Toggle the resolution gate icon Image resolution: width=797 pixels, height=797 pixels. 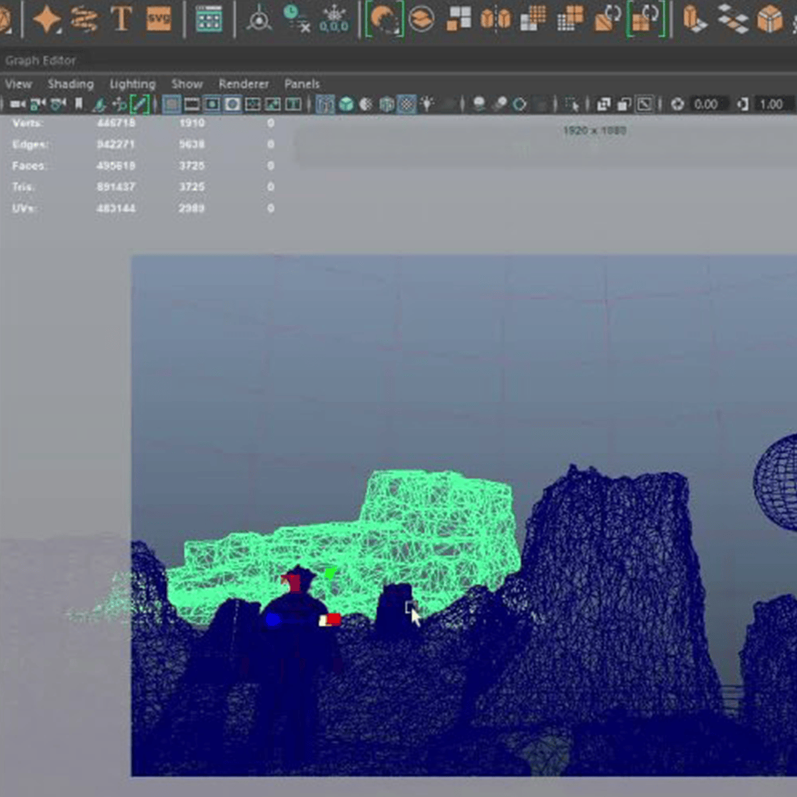point(212,104)
